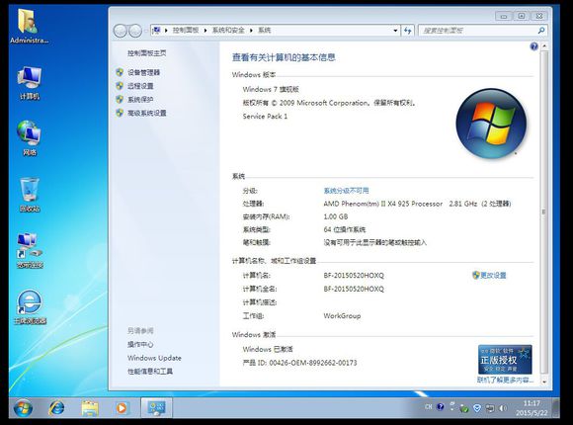Click the '64 位操作系统' system type value

[344, 229]
